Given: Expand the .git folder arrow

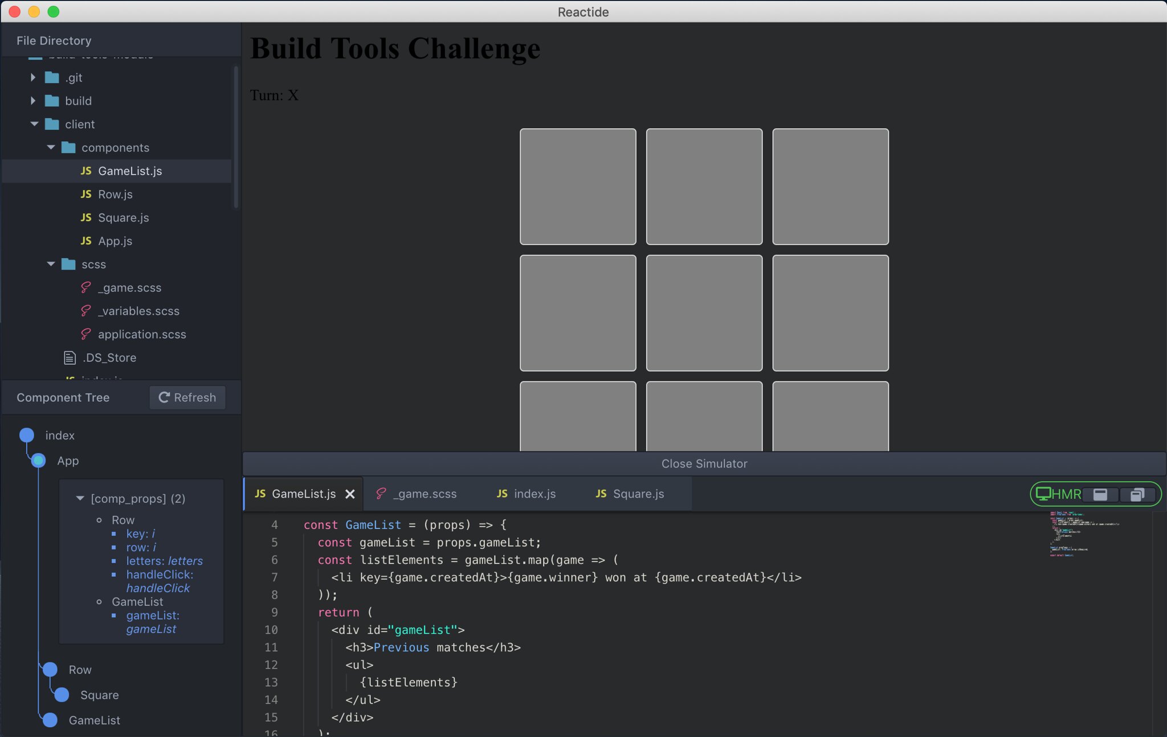Looking at the screenshot, I should click(32, 78).
